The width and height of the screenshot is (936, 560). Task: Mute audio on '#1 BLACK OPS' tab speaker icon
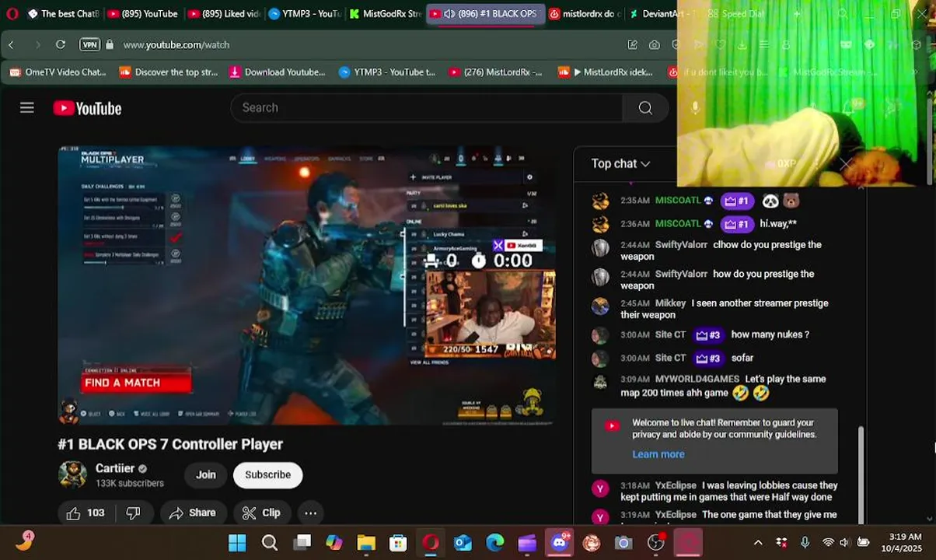[449, 14]
